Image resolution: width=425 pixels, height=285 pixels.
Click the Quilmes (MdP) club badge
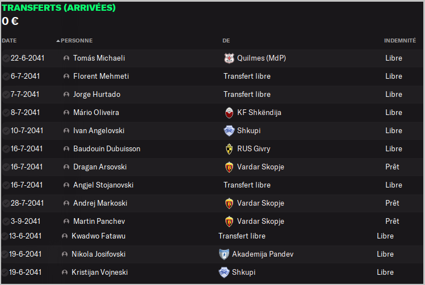(229, 58)
